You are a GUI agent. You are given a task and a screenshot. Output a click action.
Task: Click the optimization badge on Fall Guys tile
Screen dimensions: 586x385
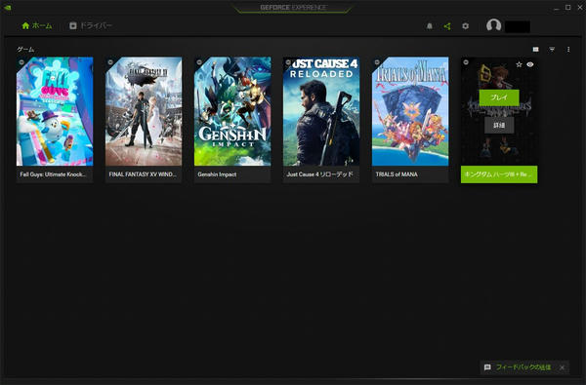tap(21, 62)
